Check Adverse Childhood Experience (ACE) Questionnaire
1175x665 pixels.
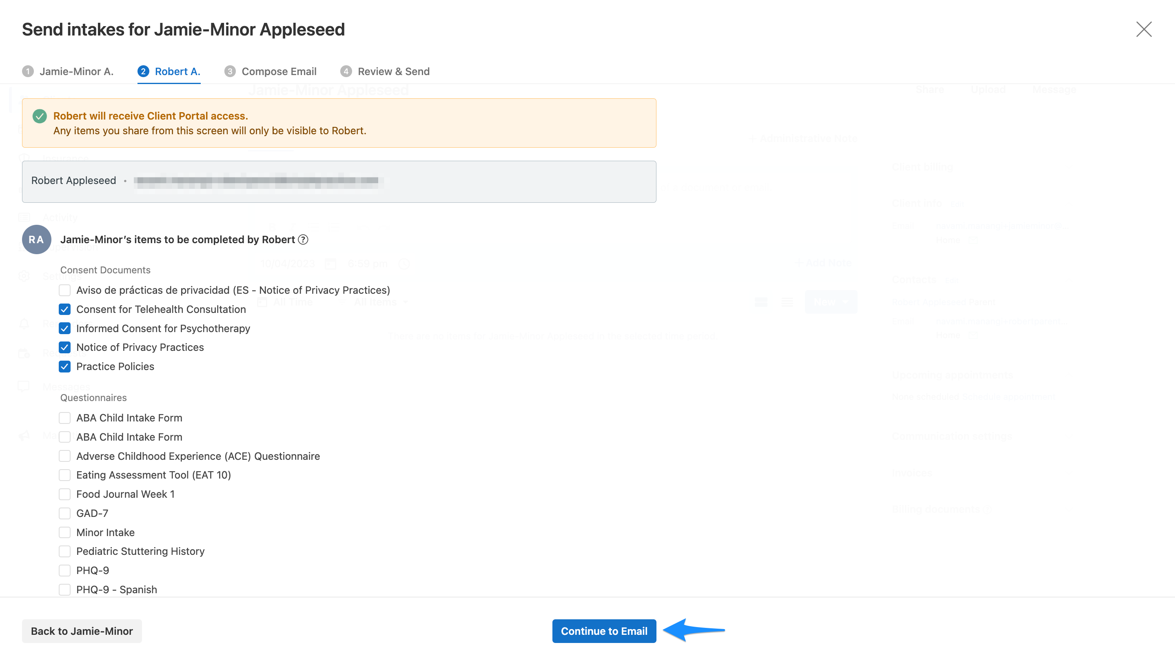click(x=65, y=456)
